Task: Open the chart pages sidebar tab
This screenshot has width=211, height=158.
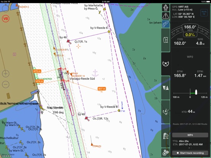Action: pos(166,40)
